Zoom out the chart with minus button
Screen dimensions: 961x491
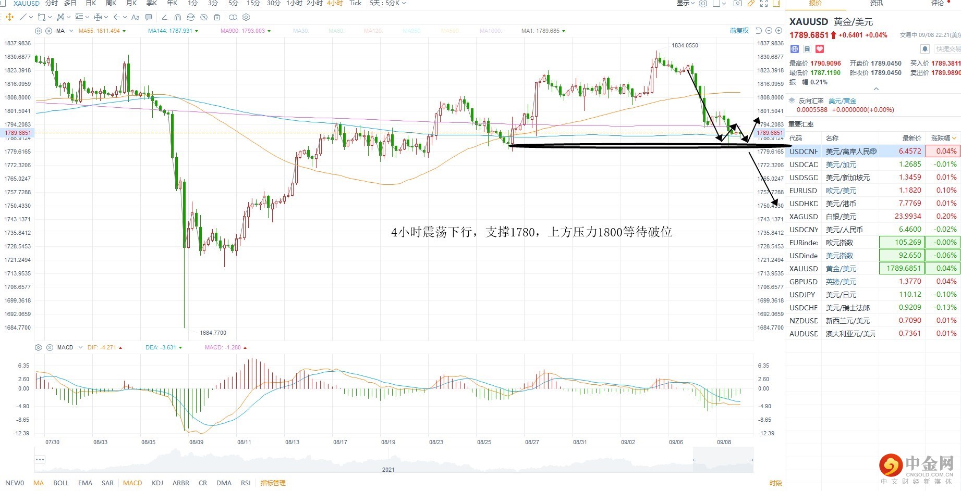[x=769, y=31]
